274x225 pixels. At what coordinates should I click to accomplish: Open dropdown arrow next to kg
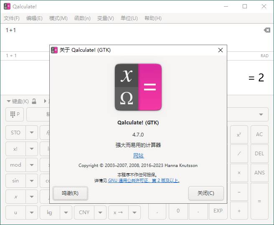click(x=66, y=212)
